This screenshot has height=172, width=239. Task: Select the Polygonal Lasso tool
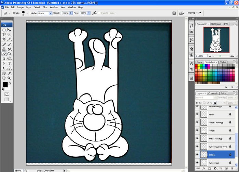(4, 34)
